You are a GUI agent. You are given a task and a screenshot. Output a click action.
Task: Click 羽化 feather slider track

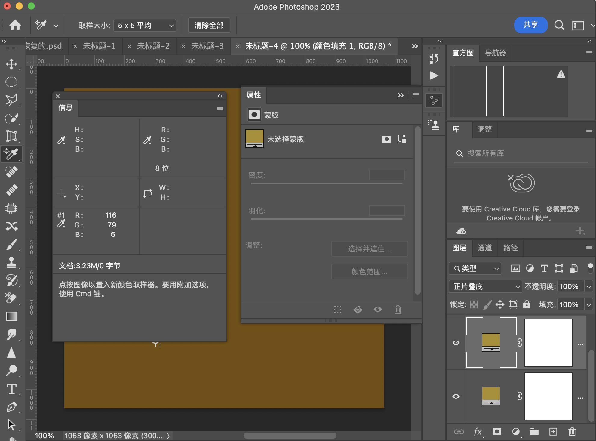[x=327, y=219]
